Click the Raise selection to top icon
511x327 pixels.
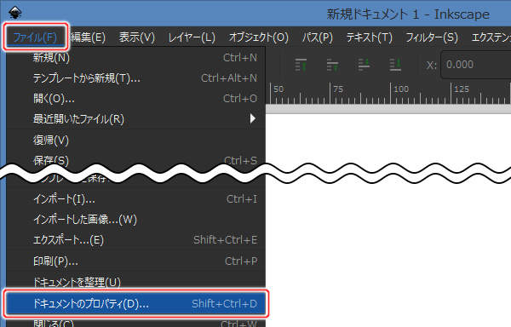pos(301,65)
